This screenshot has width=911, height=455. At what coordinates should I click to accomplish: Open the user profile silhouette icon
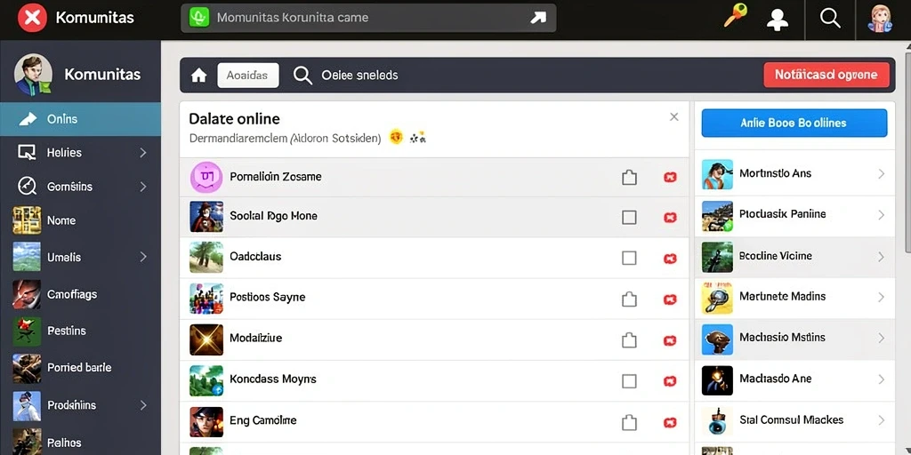click(x=778, y=20)
